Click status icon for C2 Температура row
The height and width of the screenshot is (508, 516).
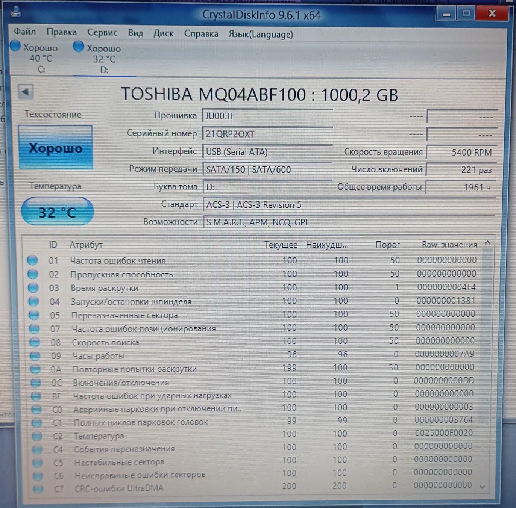click(x=37, y=436)
